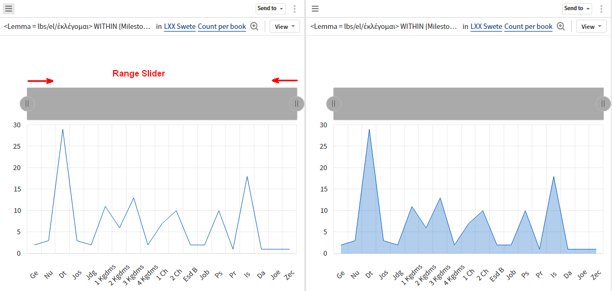The height and width of the screenshot is (291, 612).
Task: Click the Is peak in the right area chart
Action: click(554, 177)
